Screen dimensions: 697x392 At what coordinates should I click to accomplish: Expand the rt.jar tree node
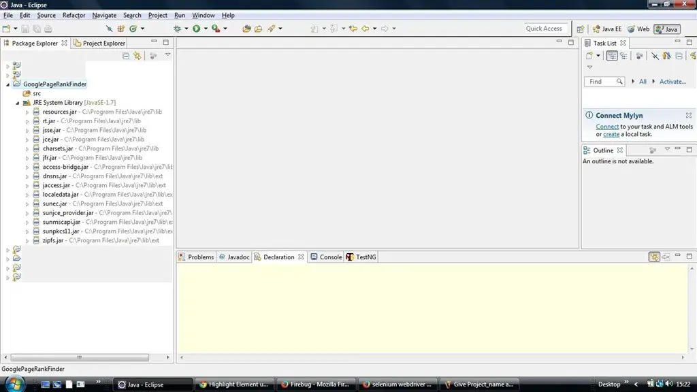coord(27,121)
